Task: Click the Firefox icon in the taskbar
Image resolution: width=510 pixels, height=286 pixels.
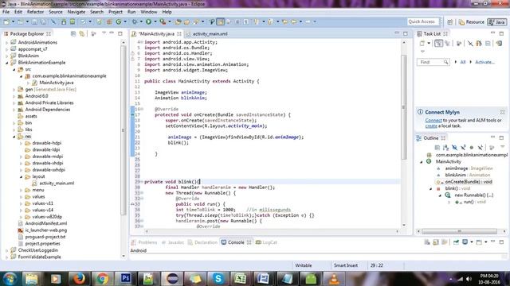Action: tap(79, 279)
